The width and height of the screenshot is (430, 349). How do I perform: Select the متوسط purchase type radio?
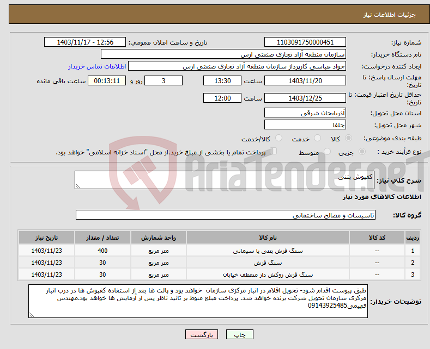[x=327, y=152]
